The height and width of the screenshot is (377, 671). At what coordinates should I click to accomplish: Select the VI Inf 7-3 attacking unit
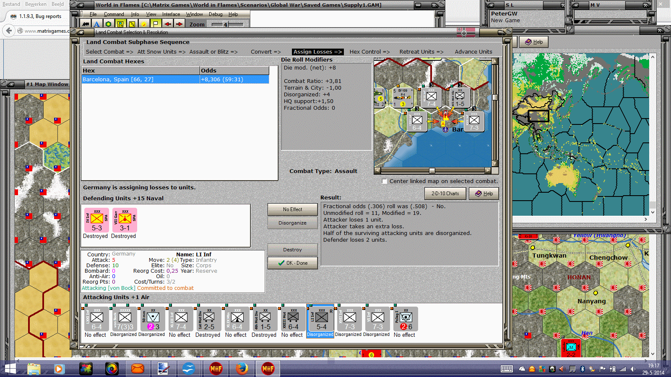(x=377, y=319)
